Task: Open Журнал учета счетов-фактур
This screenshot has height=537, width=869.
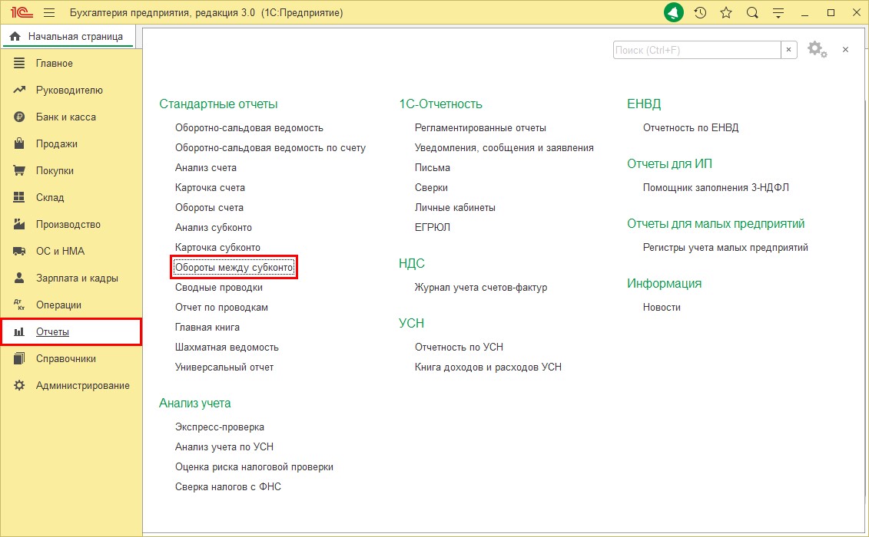Action: [x=481, y=287]
